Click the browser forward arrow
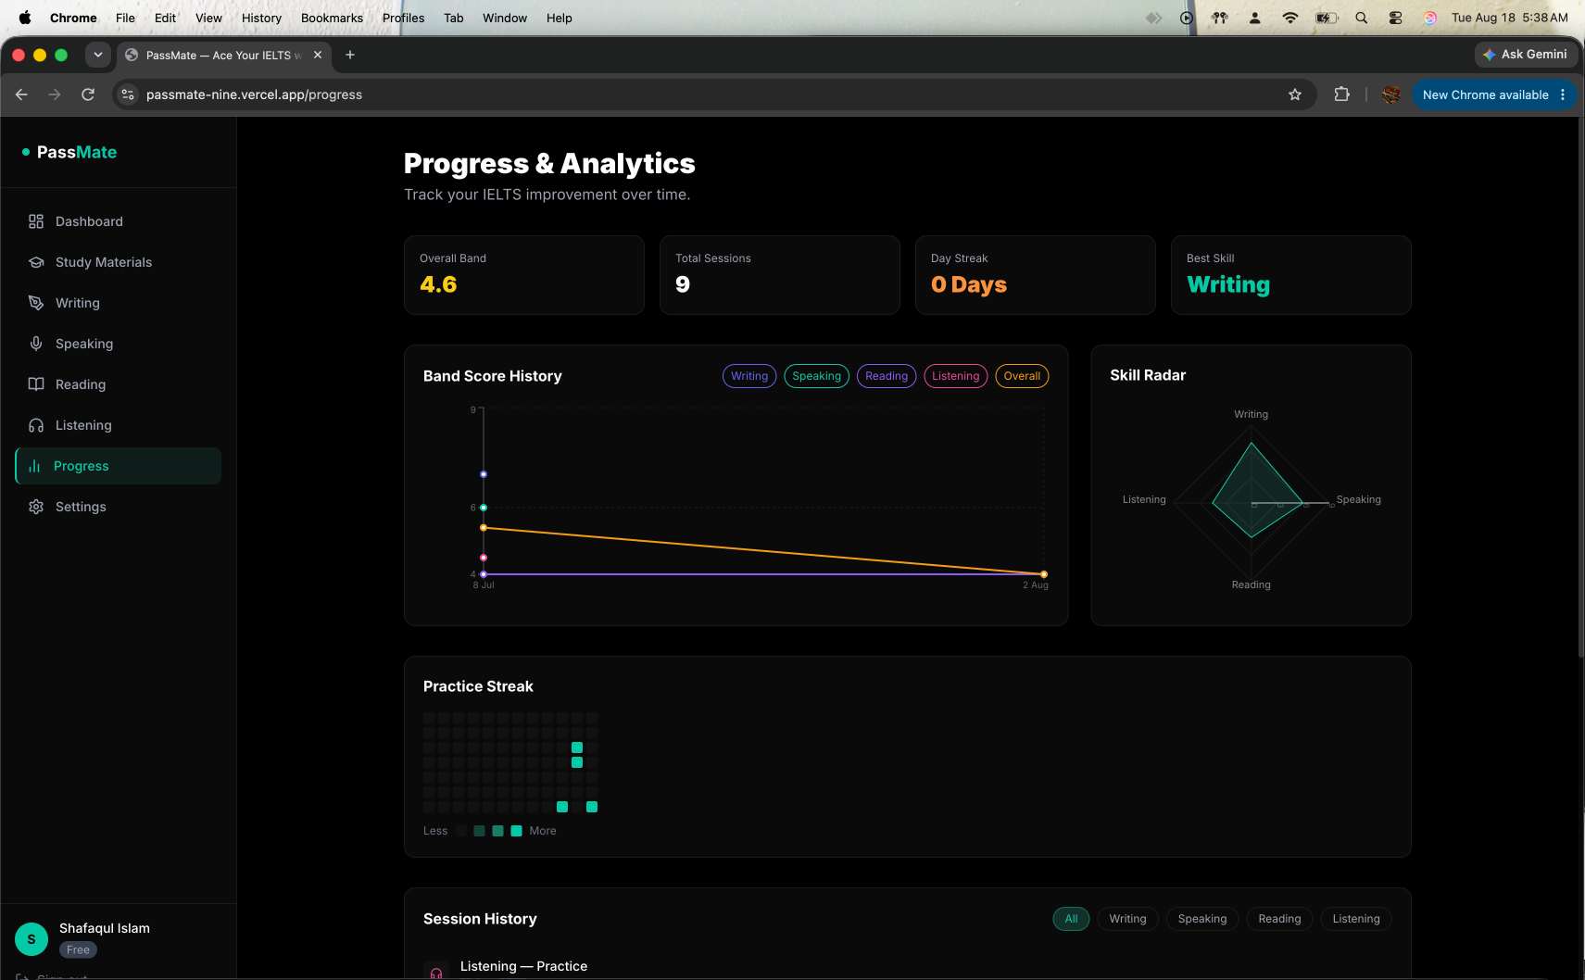 55,94
